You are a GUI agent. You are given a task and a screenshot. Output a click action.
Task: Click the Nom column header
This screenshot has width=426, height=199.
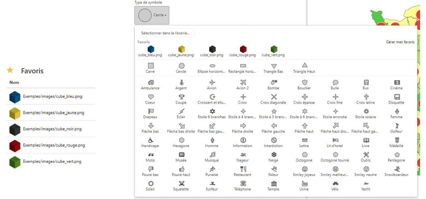14,83
